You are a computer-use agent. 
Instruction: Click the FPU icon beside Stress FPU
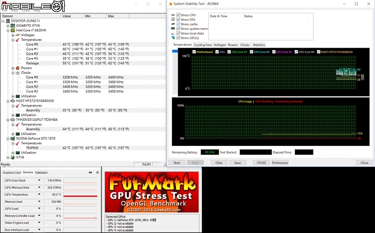173,19
